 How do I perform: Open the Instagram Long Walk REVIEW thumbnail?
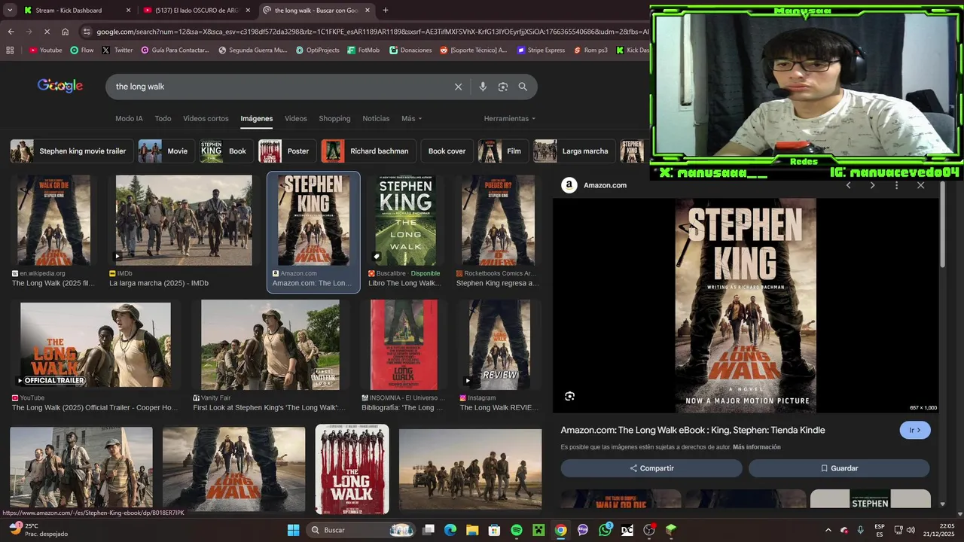[x=499, y=346]
